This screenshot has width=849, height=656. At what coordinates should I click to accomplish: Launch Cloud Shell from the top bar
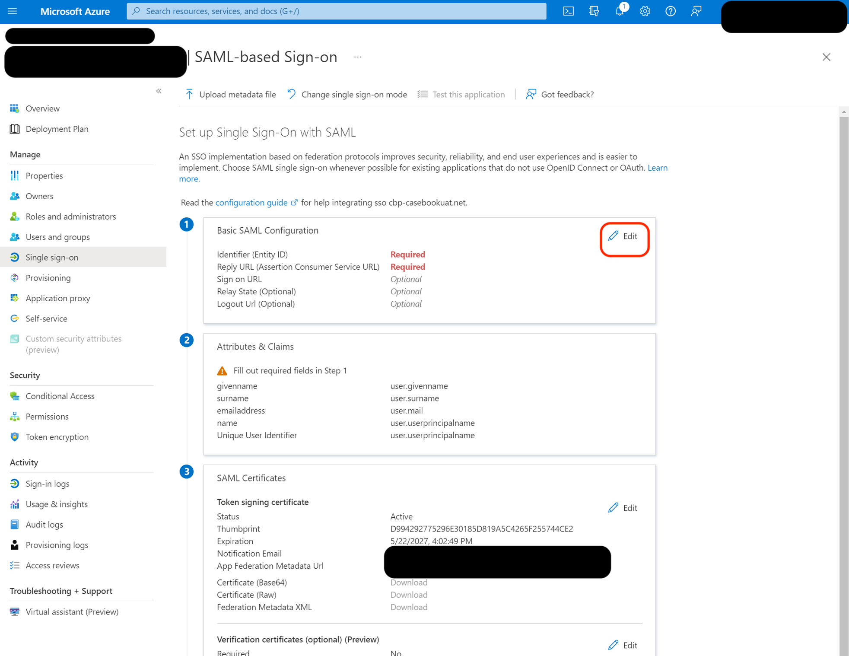tap(568, 11)
